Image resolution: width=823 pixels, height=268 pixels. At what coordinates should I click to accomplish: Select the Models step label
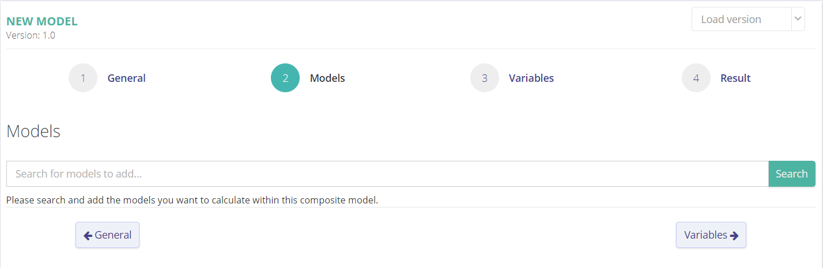[327, 78]
